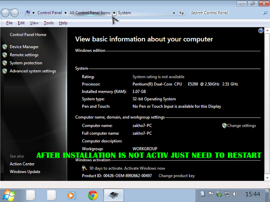
Task: Open Advanced system settings link
Action: [x=33, y=71]
